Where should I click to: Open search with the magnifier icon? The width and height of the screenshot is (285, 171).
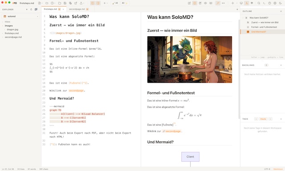click(x=259, y=3)
